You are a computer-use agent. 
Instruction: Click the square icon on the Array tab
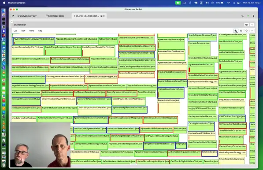click(x=101, y=16)
